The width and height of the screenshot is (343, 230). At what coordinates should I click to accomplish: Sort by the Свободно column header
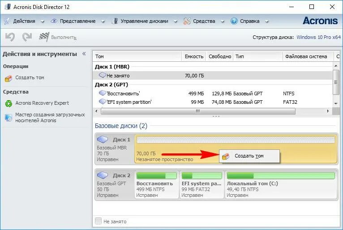(219, 56)
